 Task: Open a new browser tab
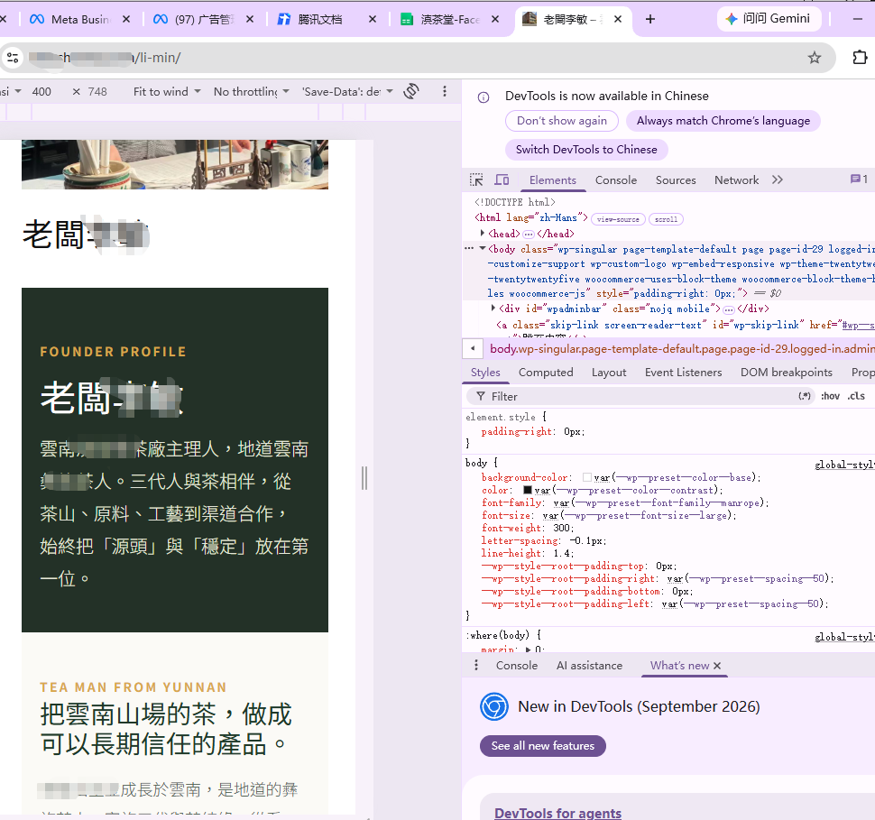point(650,20)
